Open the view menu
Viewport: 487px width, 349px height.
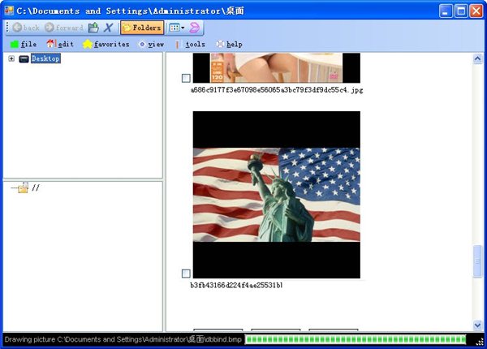[x=151, y=44]
